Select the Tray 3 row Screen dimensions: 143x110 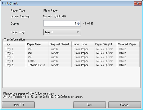coord(71,57)
